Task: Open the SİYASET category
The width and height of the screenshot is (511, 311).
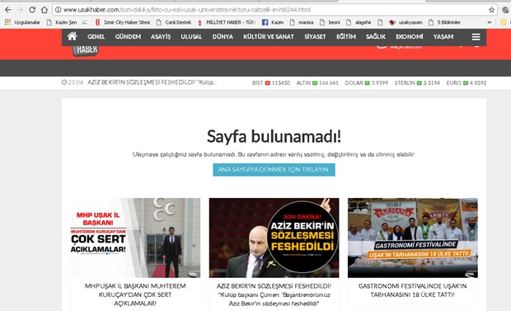Action: tap(315, 37)
